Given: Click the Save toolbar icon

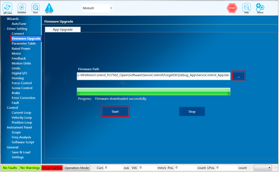Looking at the screenshot, I should tap(35, 8).
